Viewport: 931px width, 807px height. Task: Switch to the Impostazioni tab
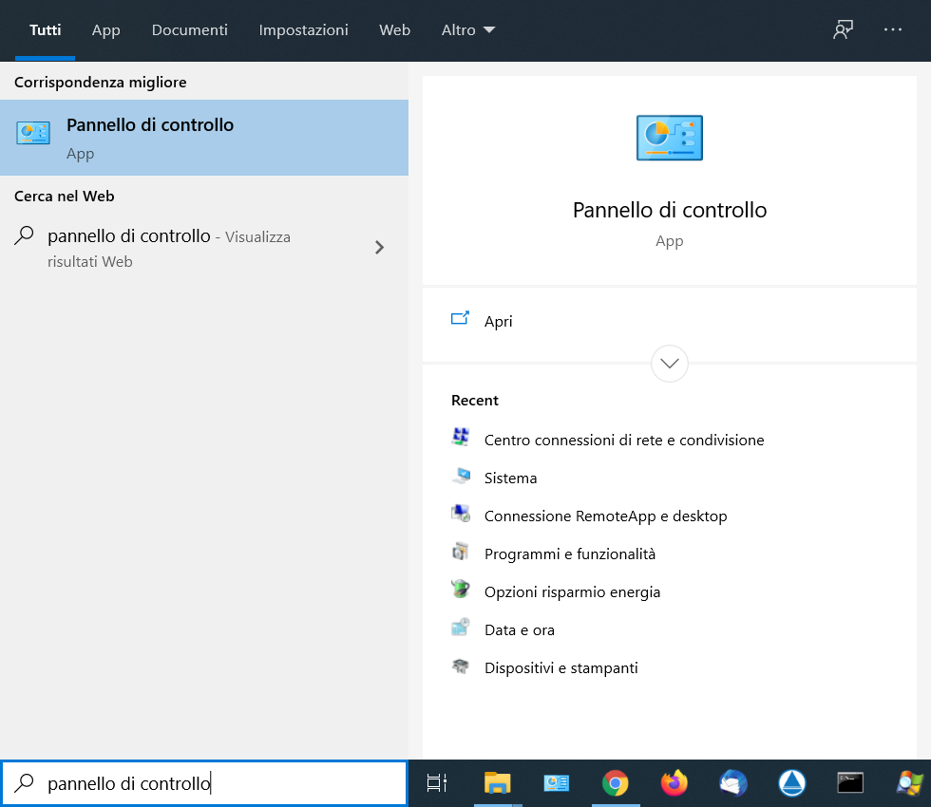303,29
